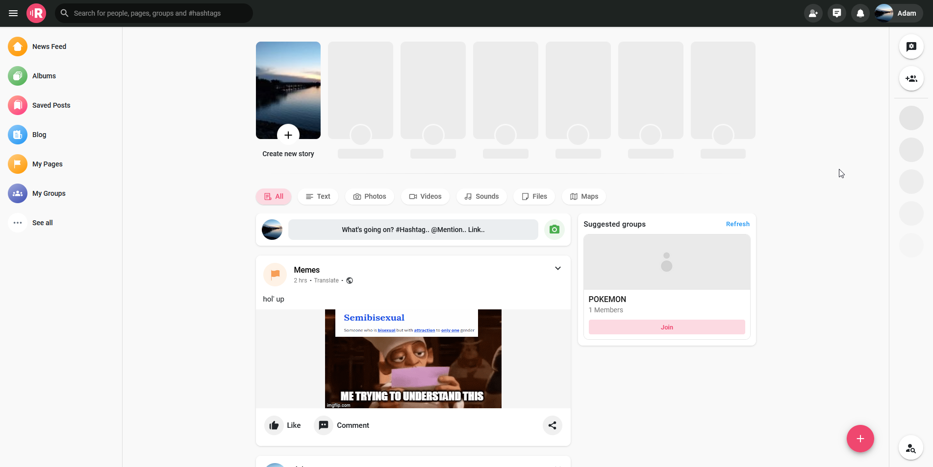This screenshot has width=933, height=467.
Task: Click the chat settings icon in right bar
Action: [x=911, y=47]
